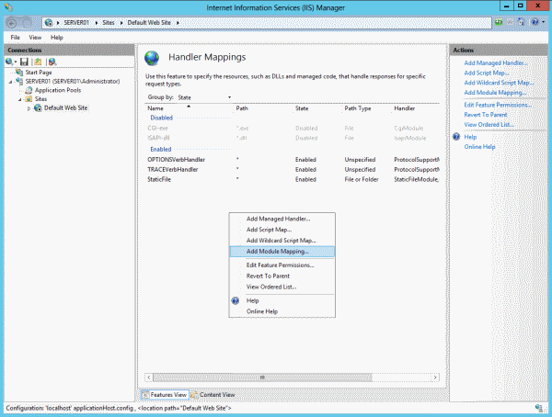Expand breadcrumb arrow after SERVER01
The width and height of the screenshot is (552, 417).
point(96,23)
